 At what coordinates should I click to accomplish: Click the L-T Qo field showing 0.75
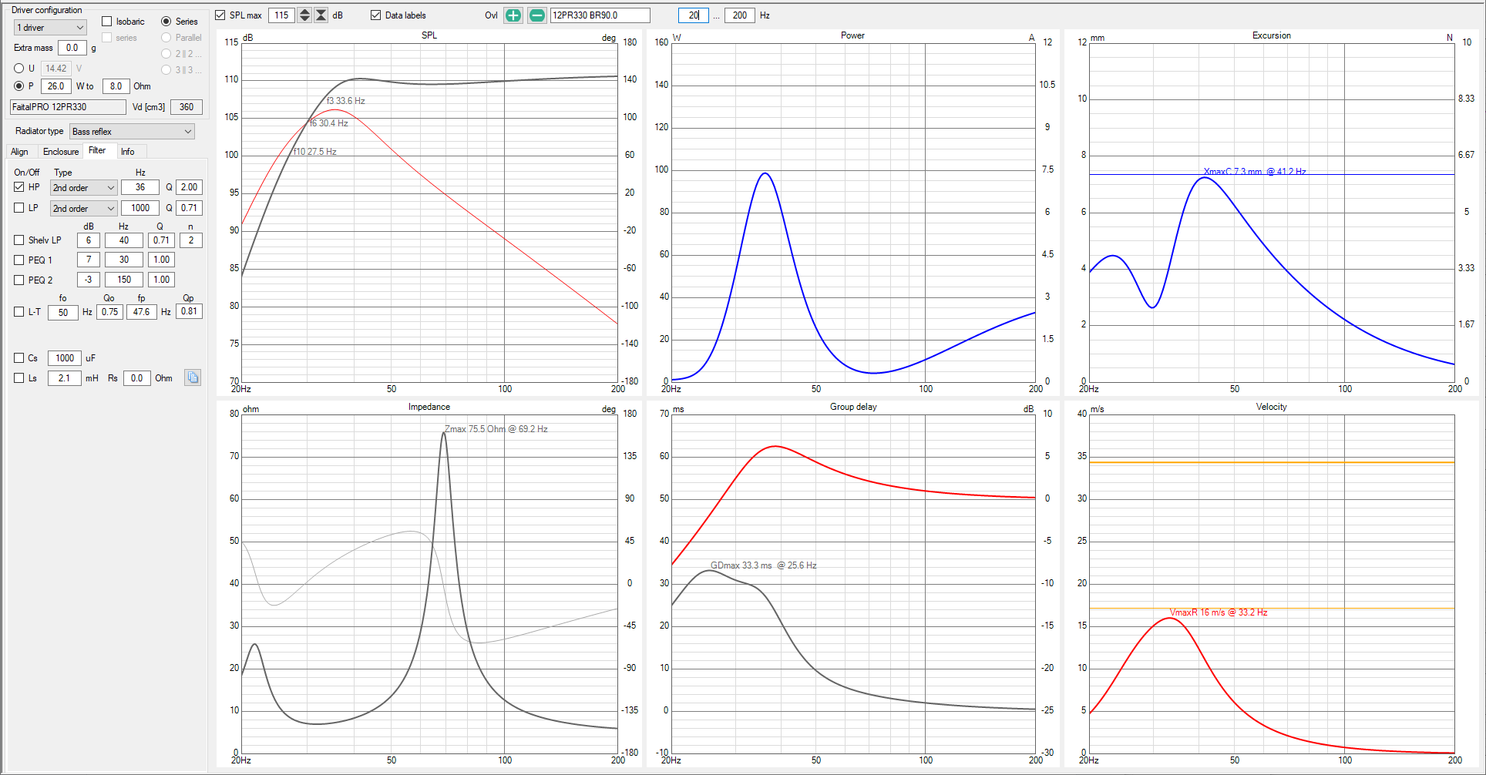click(x=110, y=312)
